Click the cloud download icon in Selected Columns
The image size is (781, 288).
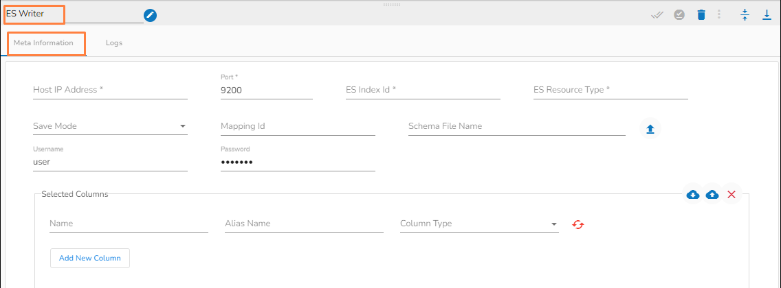[693, 195]
